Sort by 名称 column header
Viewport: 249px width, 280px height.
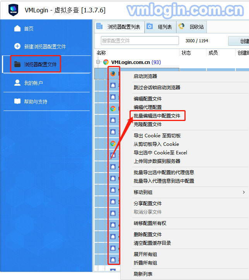(101, 53)
